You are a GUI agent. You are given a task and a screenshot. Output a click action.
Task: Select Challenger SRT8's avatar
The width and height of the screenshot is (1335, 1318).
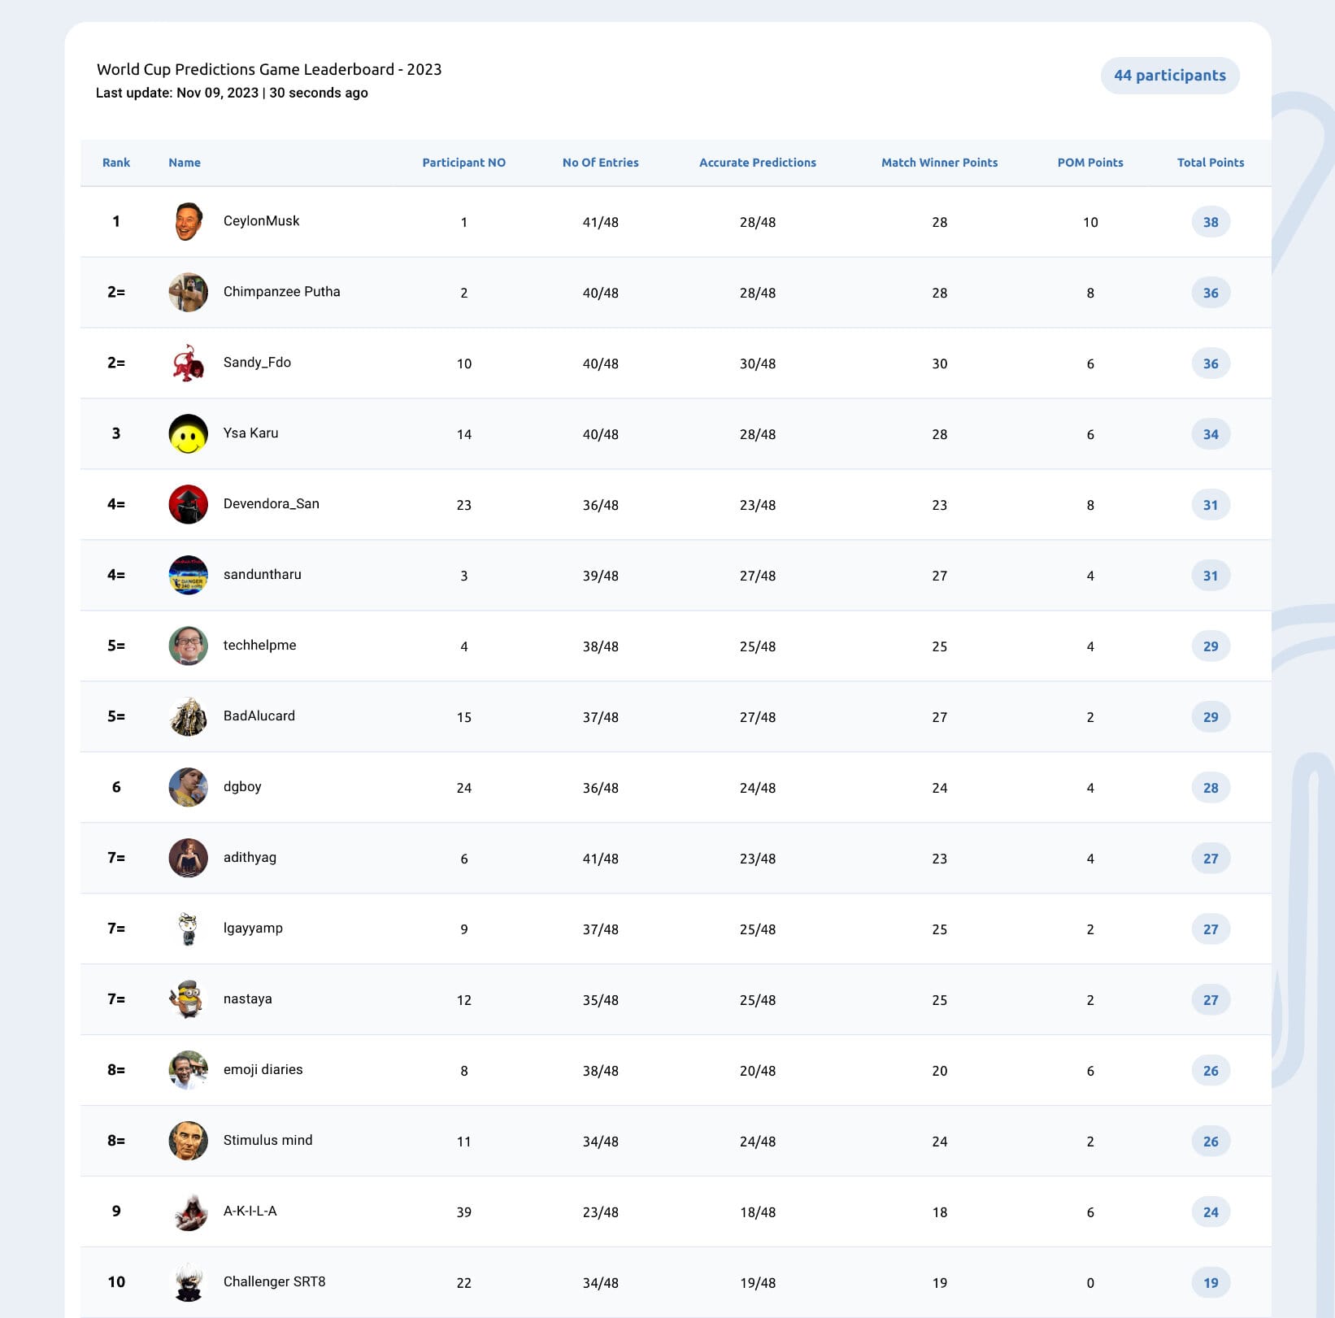(188, 1282)
